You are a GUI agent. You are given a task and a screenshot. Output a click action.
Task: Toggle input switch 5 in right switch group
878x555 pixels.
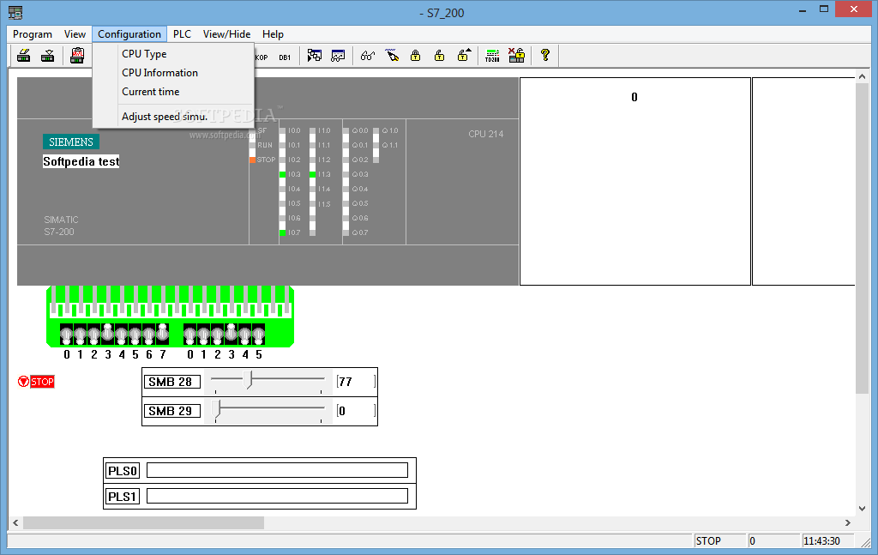[x=258, y=335]
